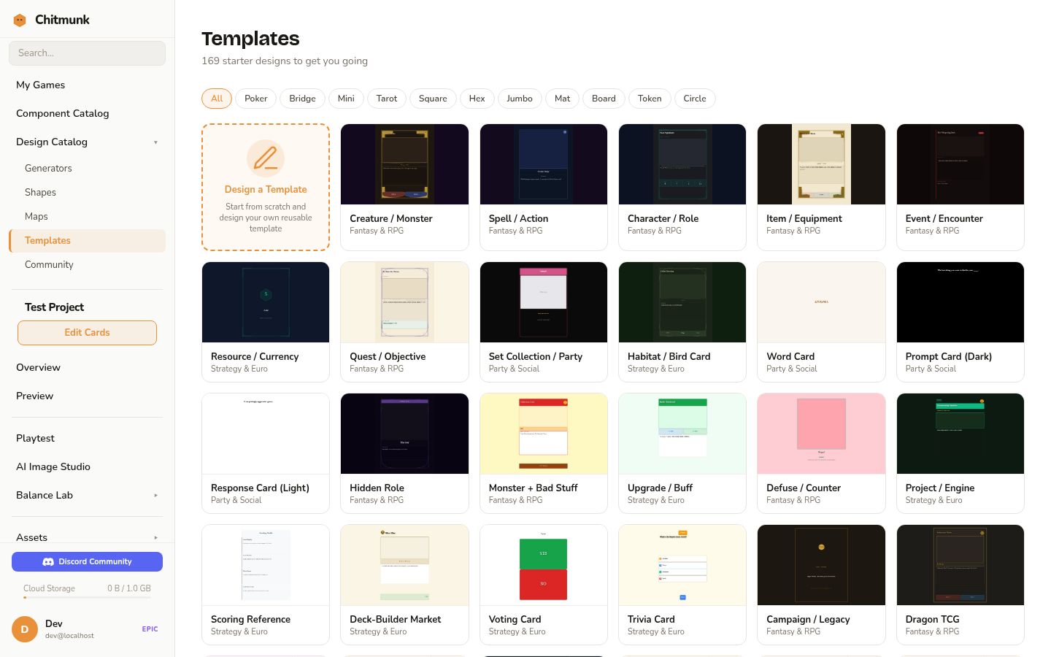
Task: Open My Games
Action: coord(87,85)
